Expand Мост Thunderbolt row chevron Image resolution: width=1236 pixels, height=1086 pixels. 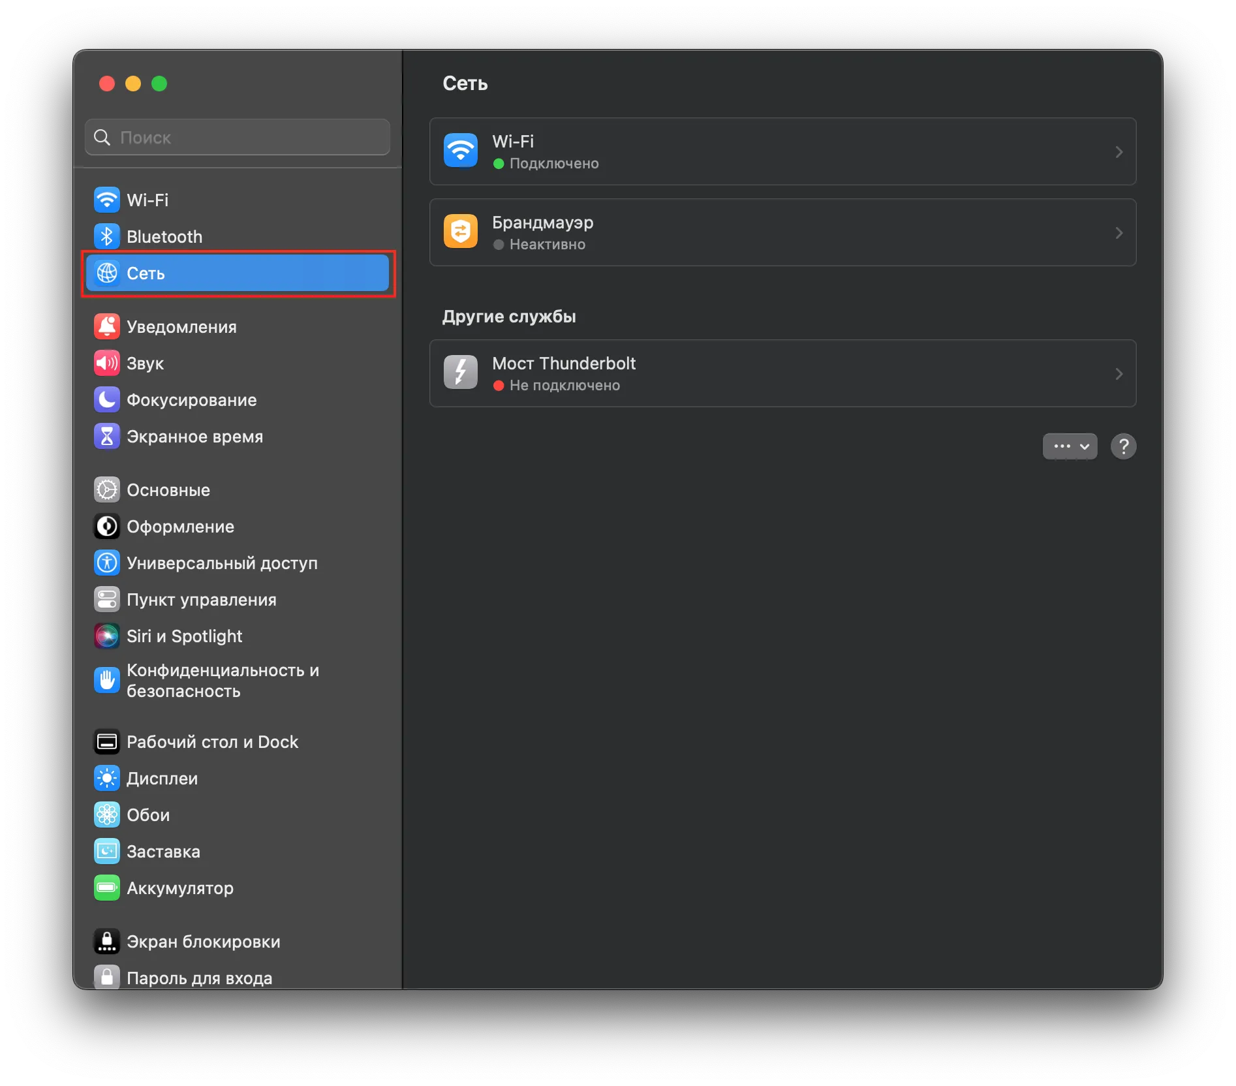[x=1119, y=374]
